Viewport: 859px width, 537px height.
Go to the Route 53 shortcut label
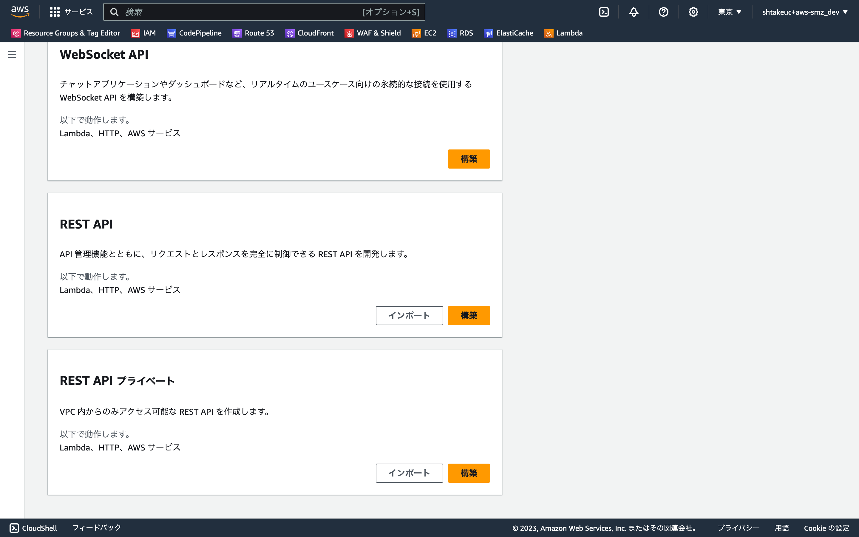click(259, 33)
